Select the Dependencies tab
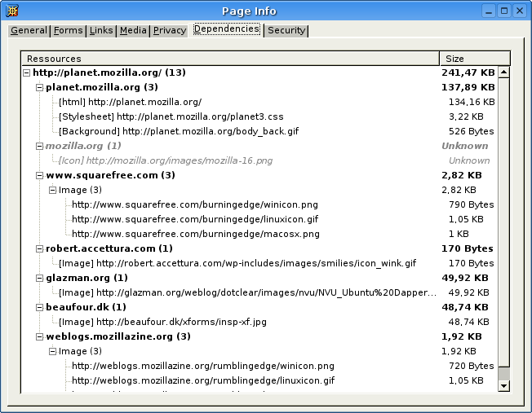This screenshot has height=413, width=532. (226, 29)
